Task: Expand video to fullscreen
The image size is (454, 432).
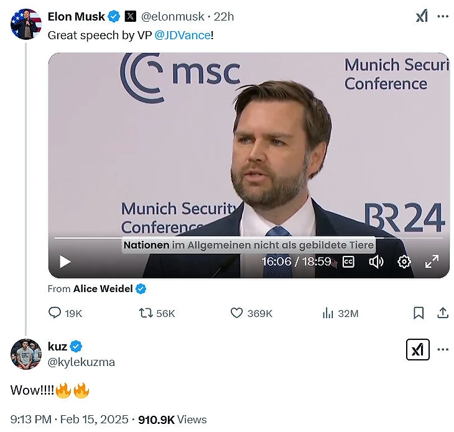Action: pyautogui.click(x=432, y=262)
